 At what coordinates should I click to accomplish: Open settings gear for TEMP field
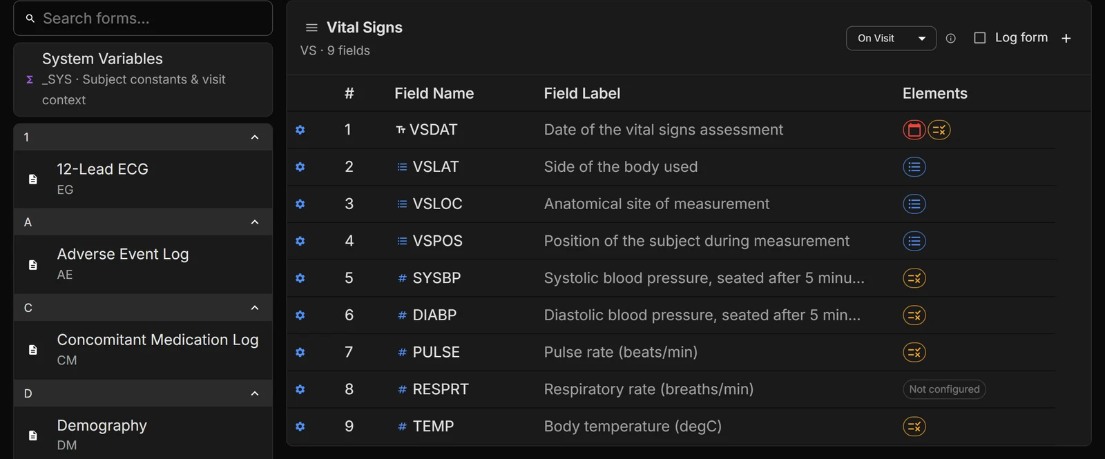coord(300,427)
